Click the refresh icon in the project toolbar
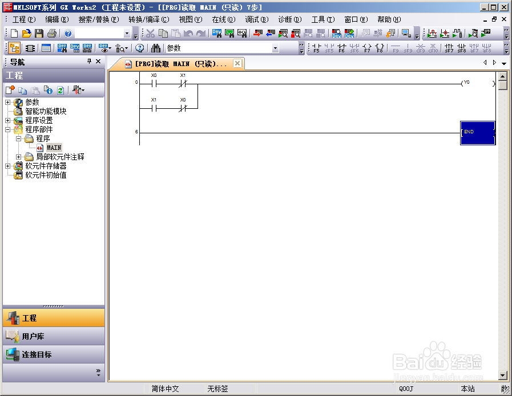 (x=61, y=90)
